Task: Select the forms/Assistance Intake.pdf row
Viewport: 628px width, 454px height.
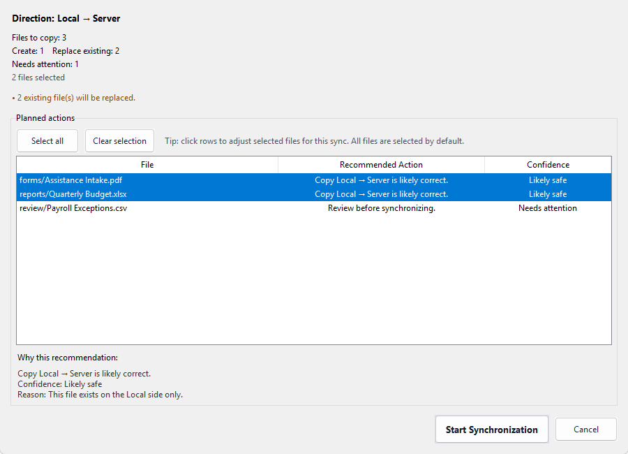Action: pyautogui.click(x=314, y=180)
